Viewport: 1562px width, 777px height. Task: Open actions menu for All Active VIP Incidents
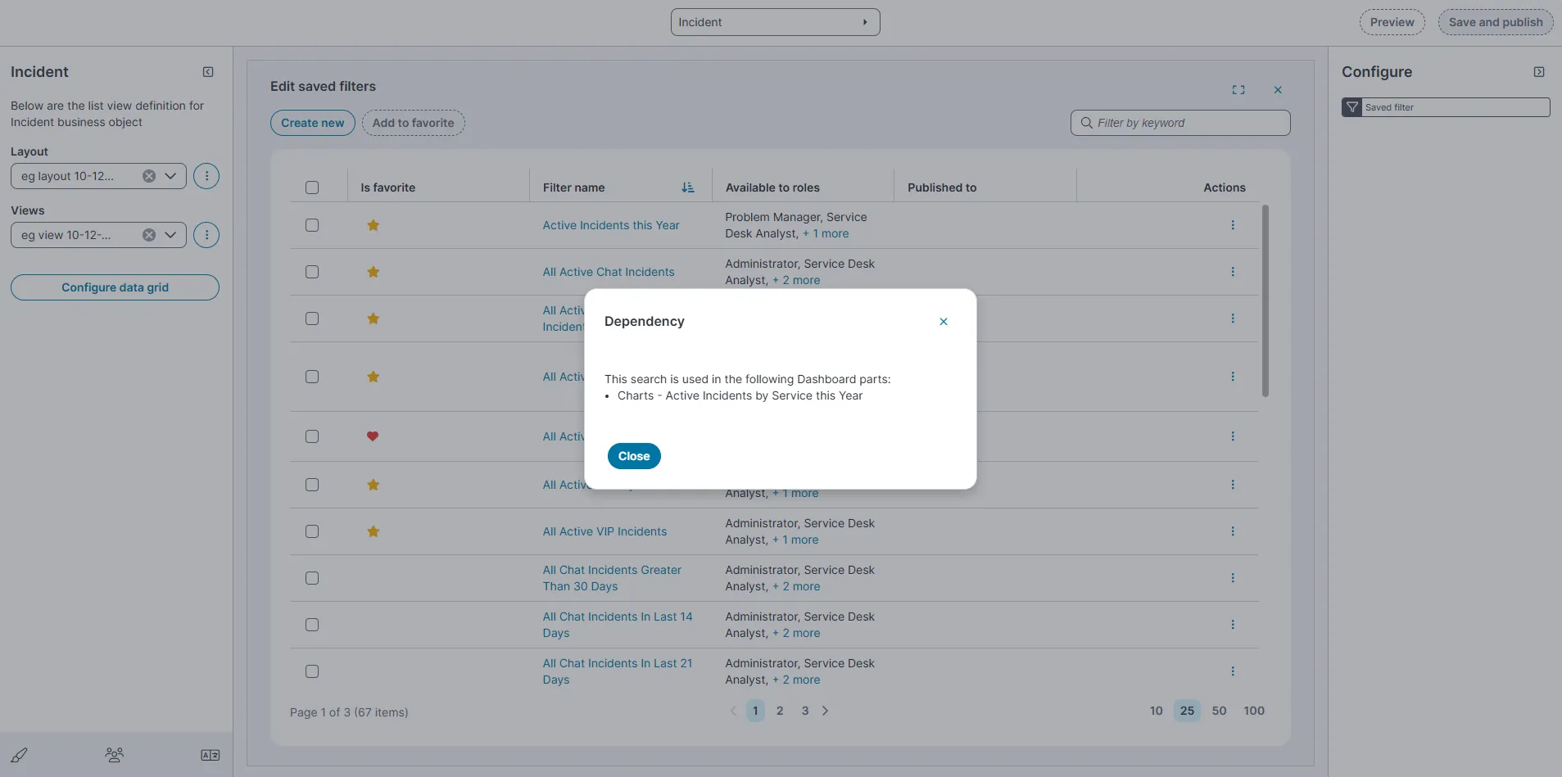tap(1233, 531)
